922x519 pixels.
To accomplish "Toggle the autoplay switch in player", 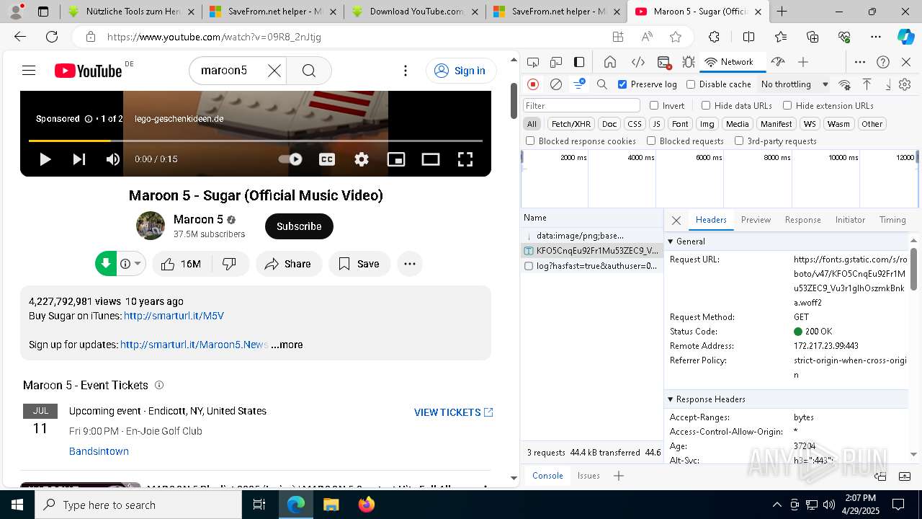I will [x=290, y=159].
